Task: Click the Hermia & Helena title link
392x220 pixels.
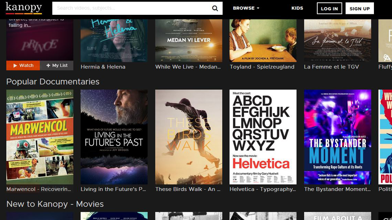Action: [103, 67]
